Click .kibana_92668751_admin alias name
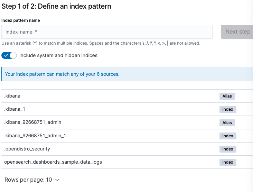The width and height of the screenshot is (253, 192). tap(33, 122)
